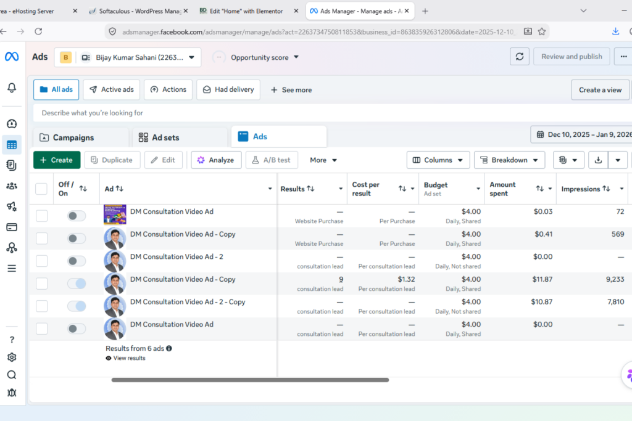Click the Describe what you're looking for field

pyautogui.click(x=333, y=113)
